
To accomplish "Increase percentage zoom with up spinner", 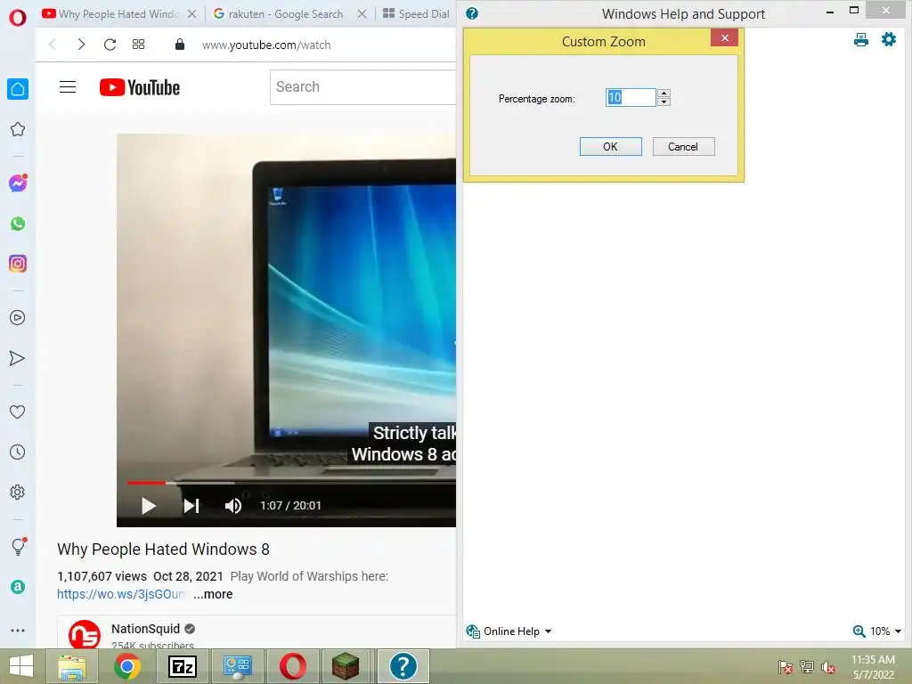I will click(664, 93).
